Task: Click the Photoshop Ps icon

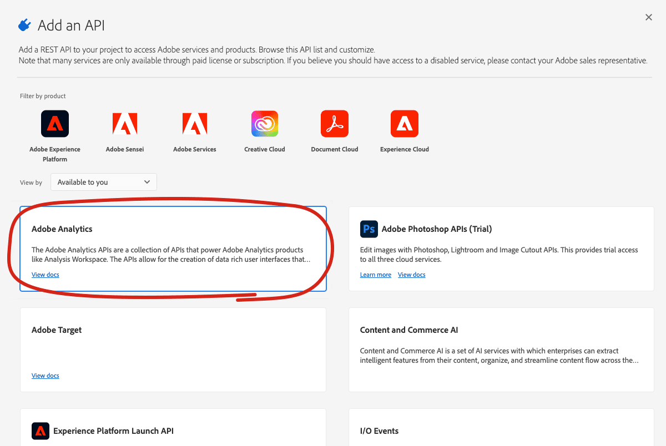Action: tap(369, 229)
